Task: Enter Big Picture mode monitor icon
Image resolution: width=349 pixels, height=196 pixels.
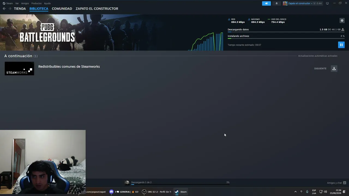Action: click(x=327, y=3)
